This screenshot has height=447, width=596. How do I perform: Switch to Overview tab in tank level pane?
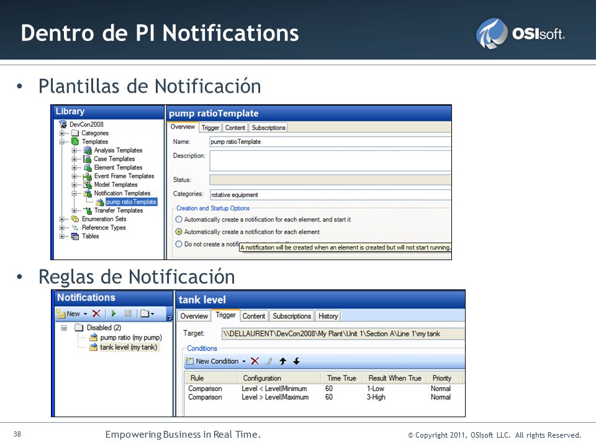coord(194,316)
